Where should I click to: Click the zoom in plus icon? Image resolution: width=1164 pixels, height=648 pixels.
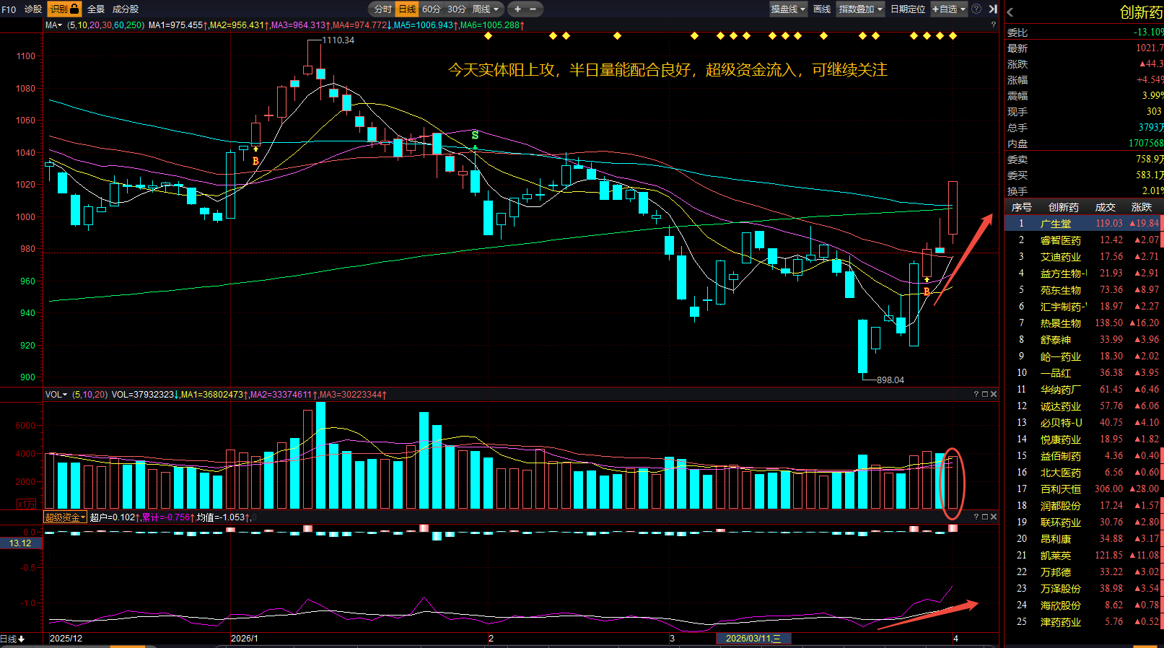pos(517,9)
